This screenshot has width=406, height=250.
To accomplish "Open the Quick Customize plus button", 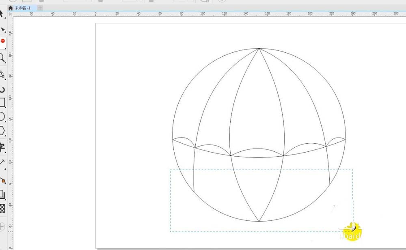I will pos(2,226).
